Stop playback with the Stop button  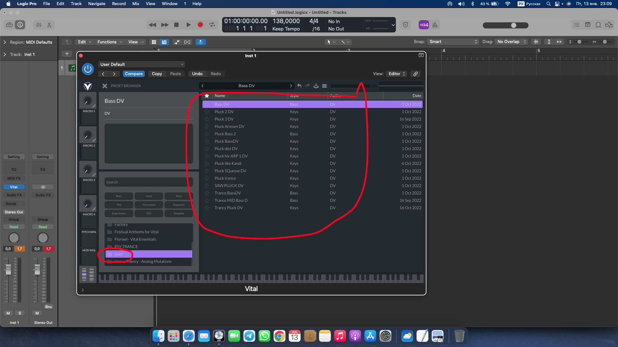click(176, 25)
